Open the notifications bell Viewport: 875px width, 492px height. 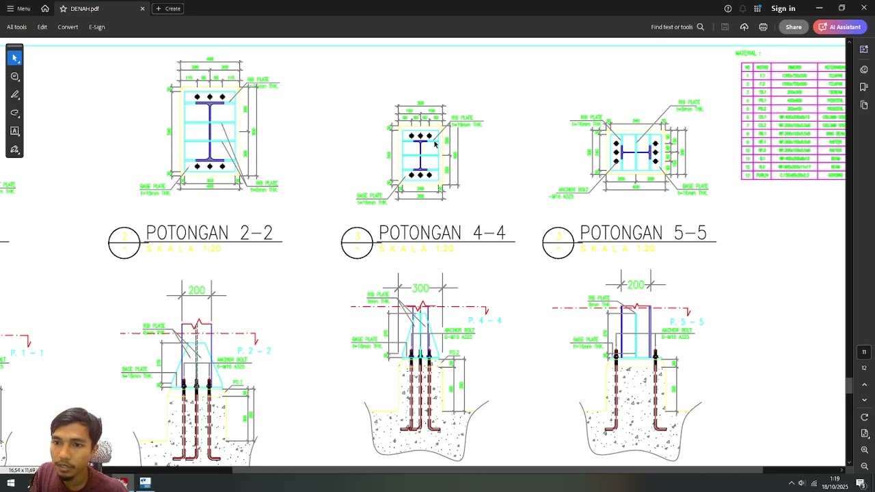click(x=743, y=9)
